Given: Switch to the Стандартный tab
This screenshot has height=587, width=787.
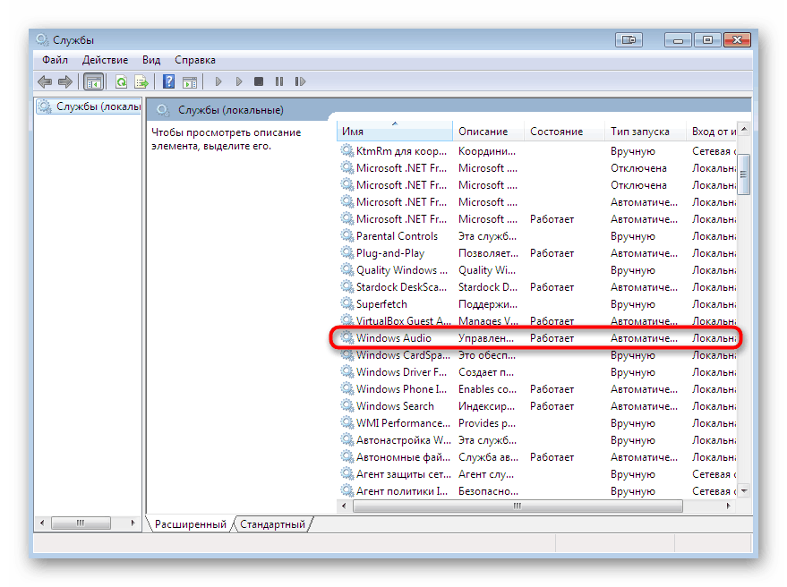Looking at the screenshot, I should pyautogui.click(x=273, y=525).
